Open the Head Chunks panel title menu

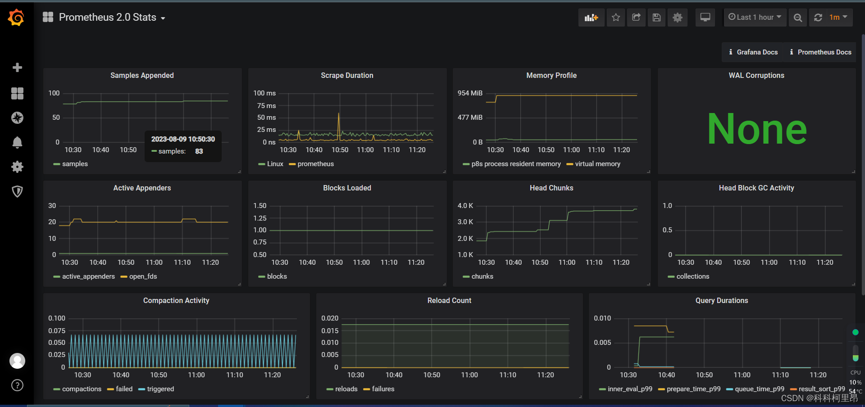coord(551,188)
